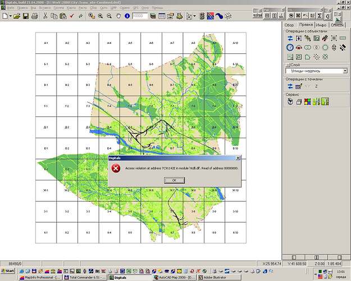
Task: Switch to the Список tab
Action: click(x=338, y=25)
